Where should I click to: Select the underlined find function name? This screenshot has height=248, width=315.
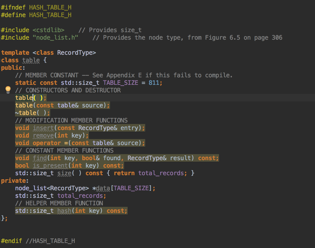(x=40, y=158)
